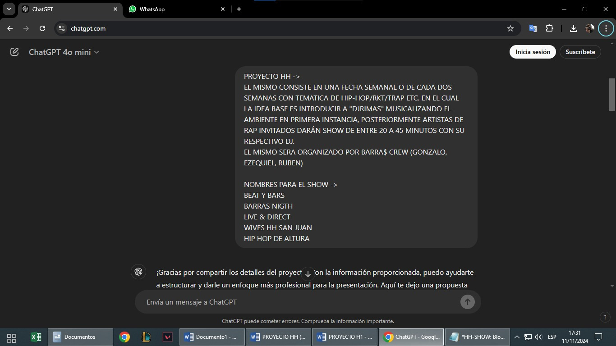The width and height of the screenshot is (616, 346).
Task: Open the Chrome three-dot menu
Action: [606, 28]
